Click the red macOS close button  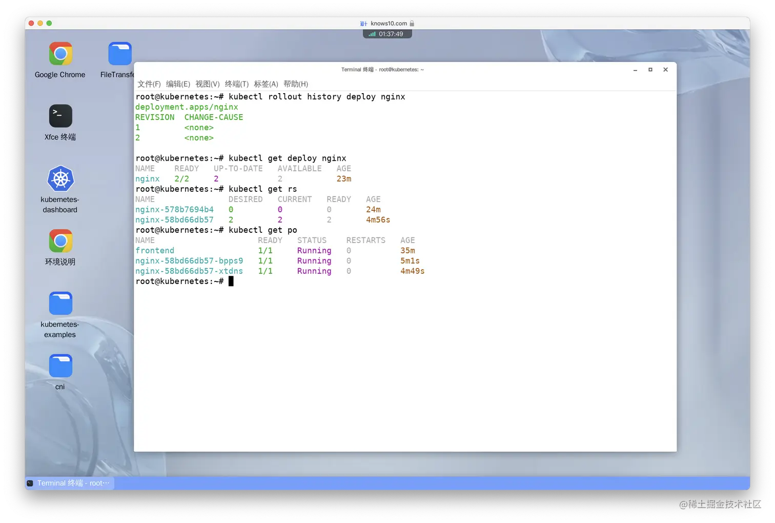[x=31, y=24]
